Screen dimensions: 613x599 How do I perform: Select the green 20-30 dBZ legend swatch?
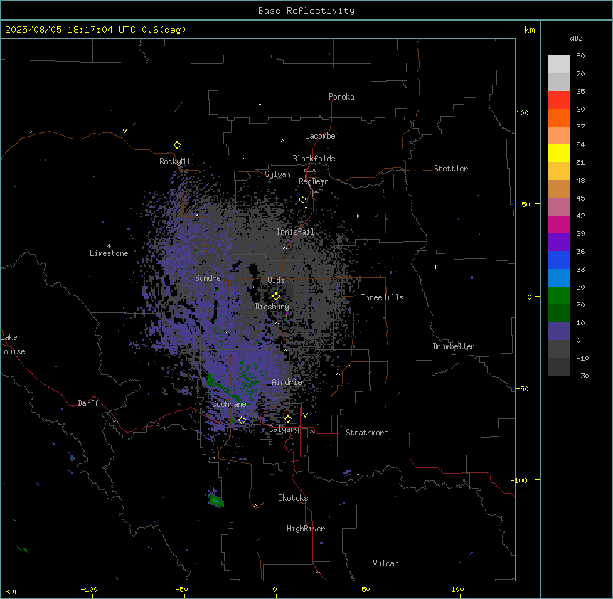click(559, 296)
